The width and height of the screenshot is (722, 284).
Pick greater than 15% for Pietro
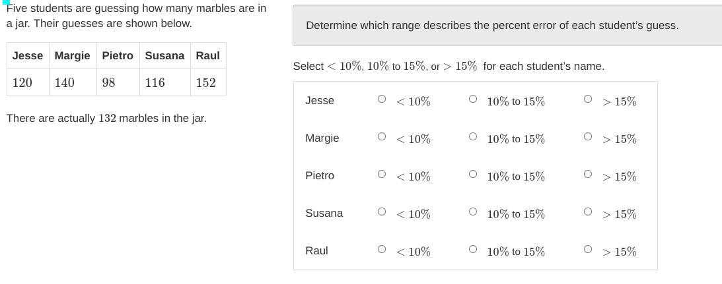588,175
